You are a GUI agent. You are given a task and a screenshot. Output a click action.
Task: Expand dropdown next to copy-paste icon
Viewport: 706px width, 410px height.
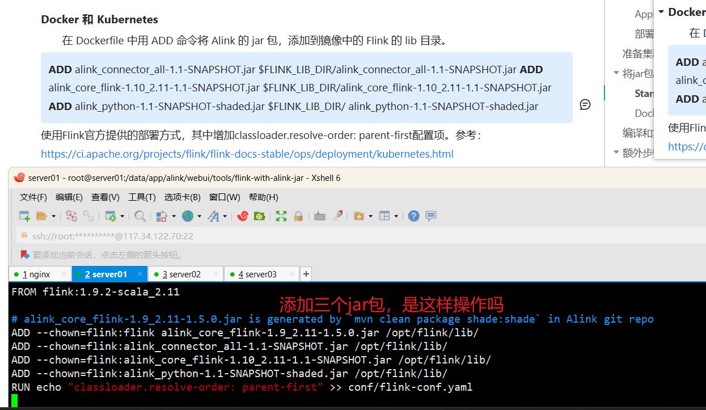(x=173, y=217)
